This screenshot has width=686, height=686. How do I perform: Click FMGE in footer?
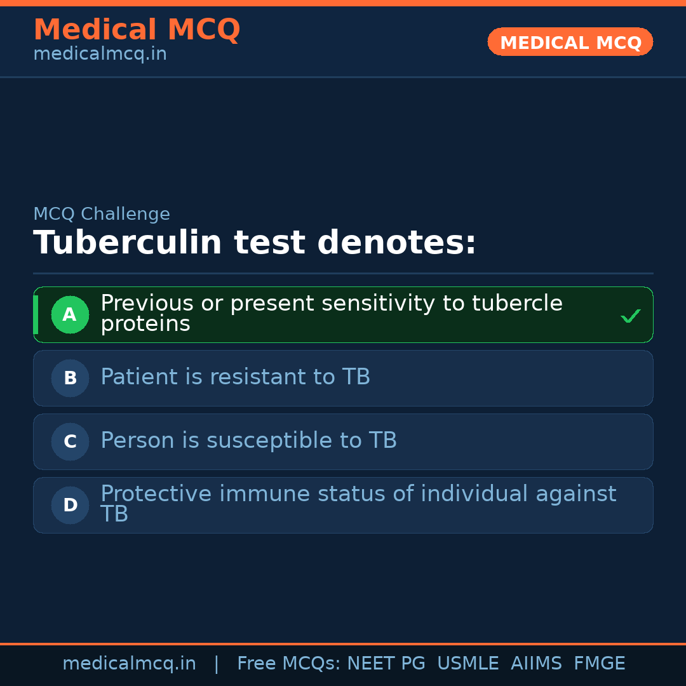point(600,664)
